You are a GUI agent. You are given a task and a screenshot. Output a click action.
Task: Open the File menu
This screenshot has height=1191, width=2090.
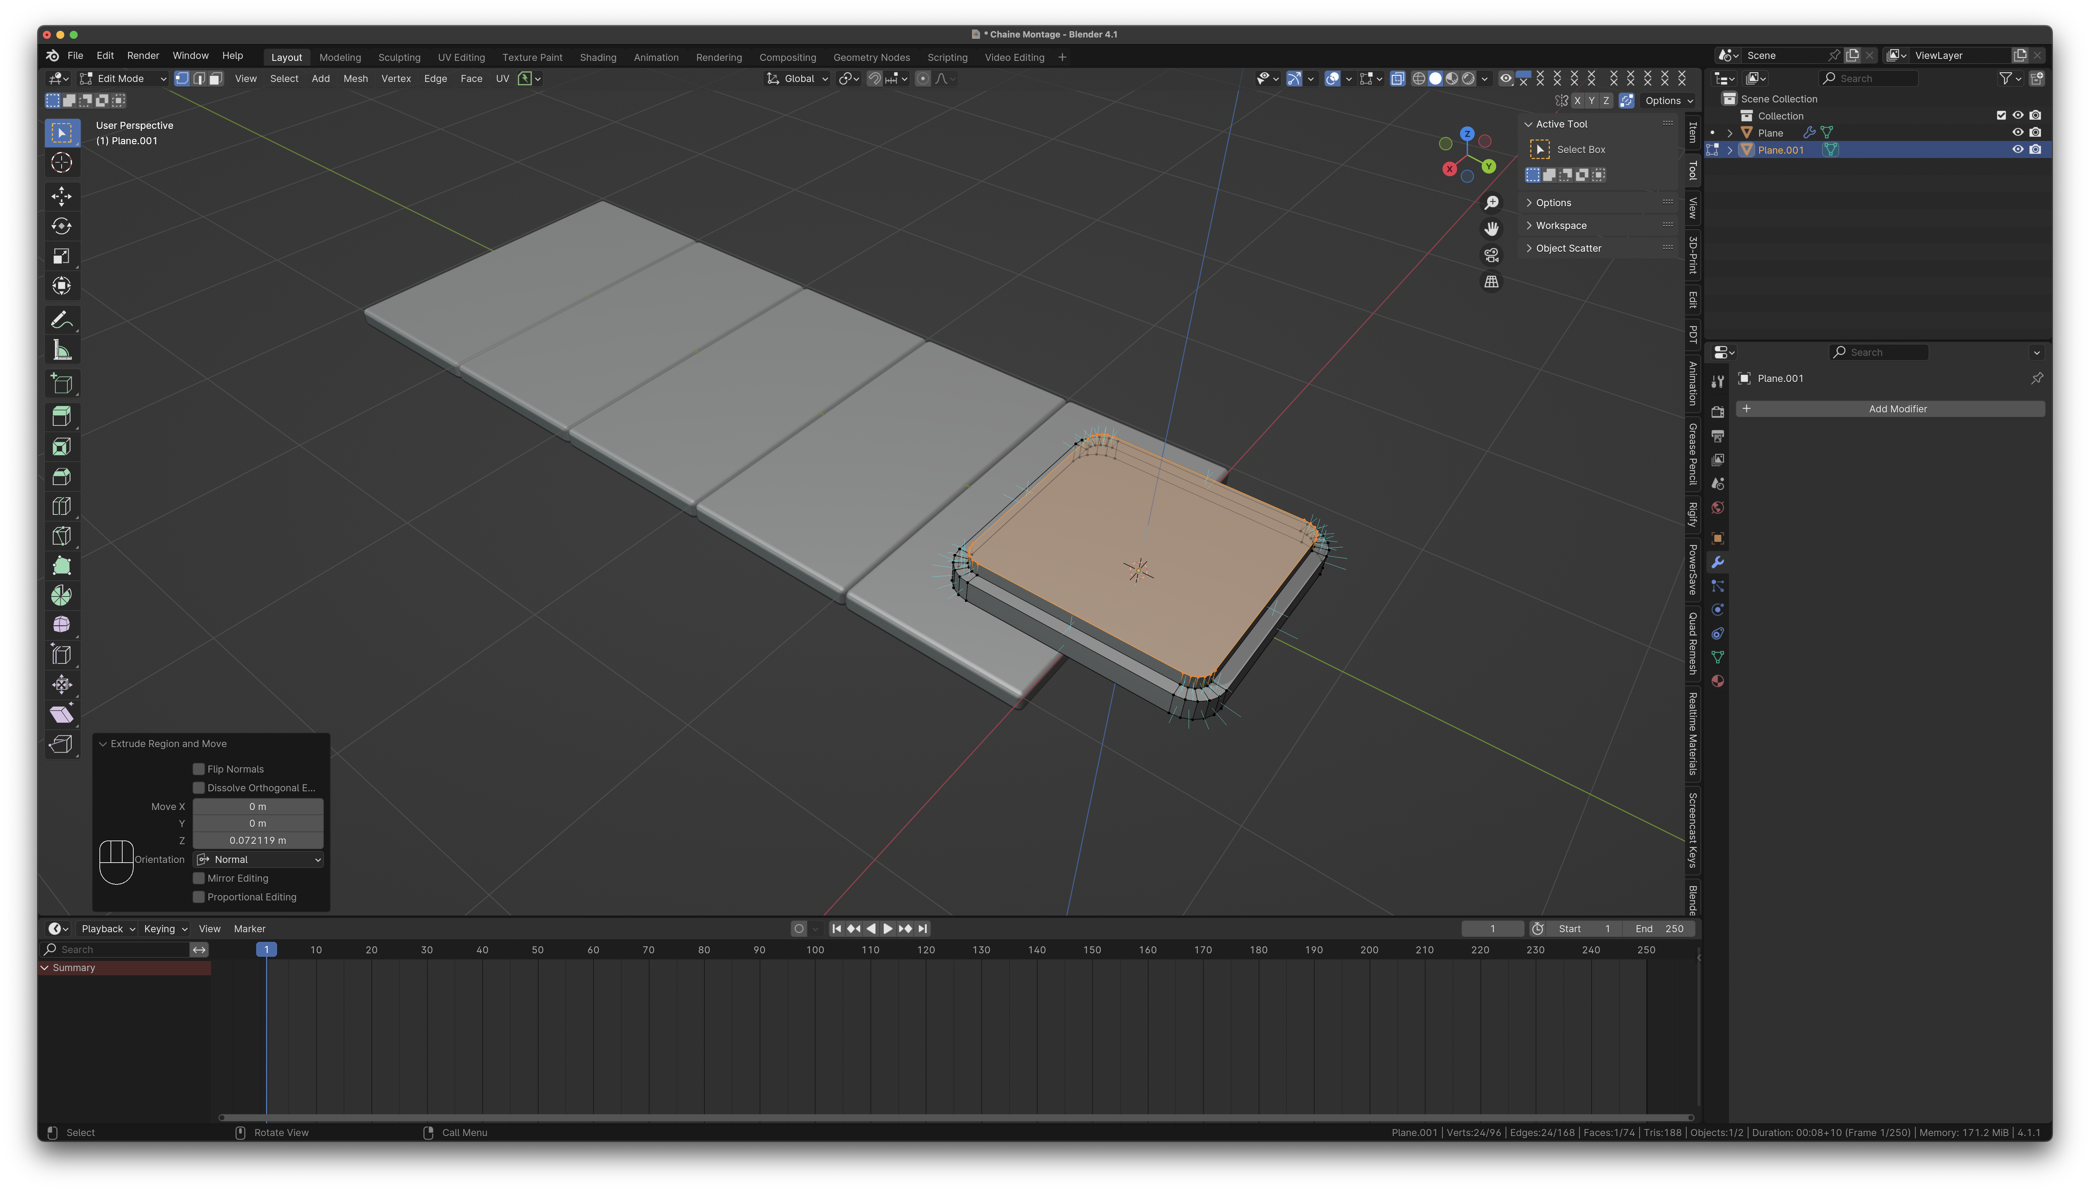[x=75, y=56]
